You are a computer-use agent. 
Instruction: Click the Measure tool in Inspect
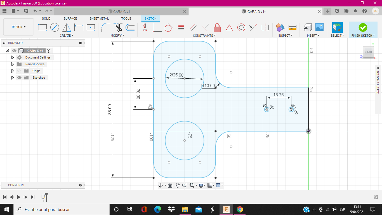point(292,27)
